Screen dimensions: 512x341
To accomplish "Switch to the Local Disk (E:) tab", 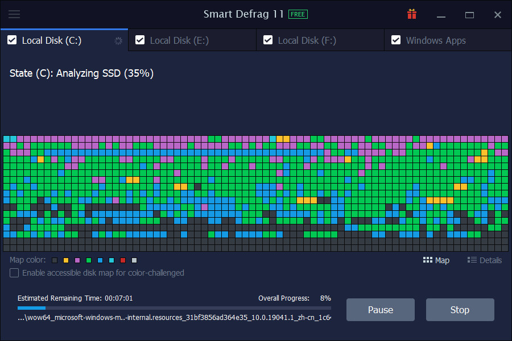I will point(192,40).
